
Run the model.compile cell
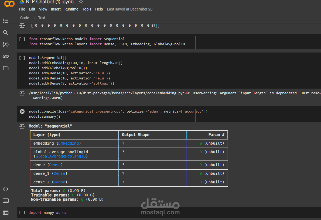click(22, 111)
